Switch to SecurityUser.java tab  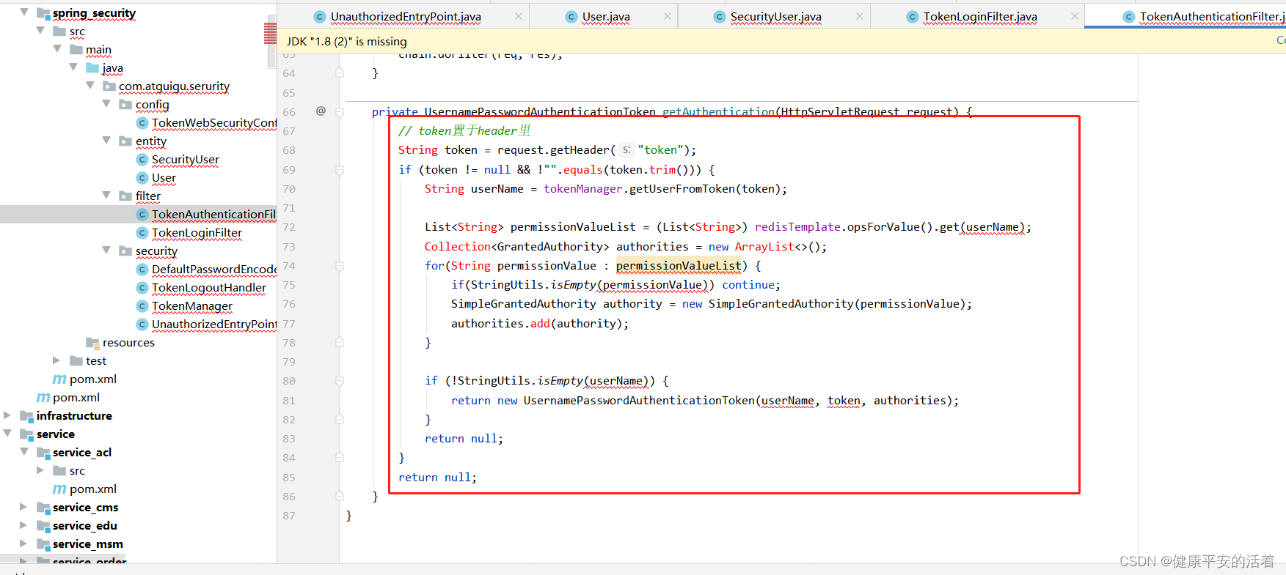pyautogui.click(x=775, y=16)
